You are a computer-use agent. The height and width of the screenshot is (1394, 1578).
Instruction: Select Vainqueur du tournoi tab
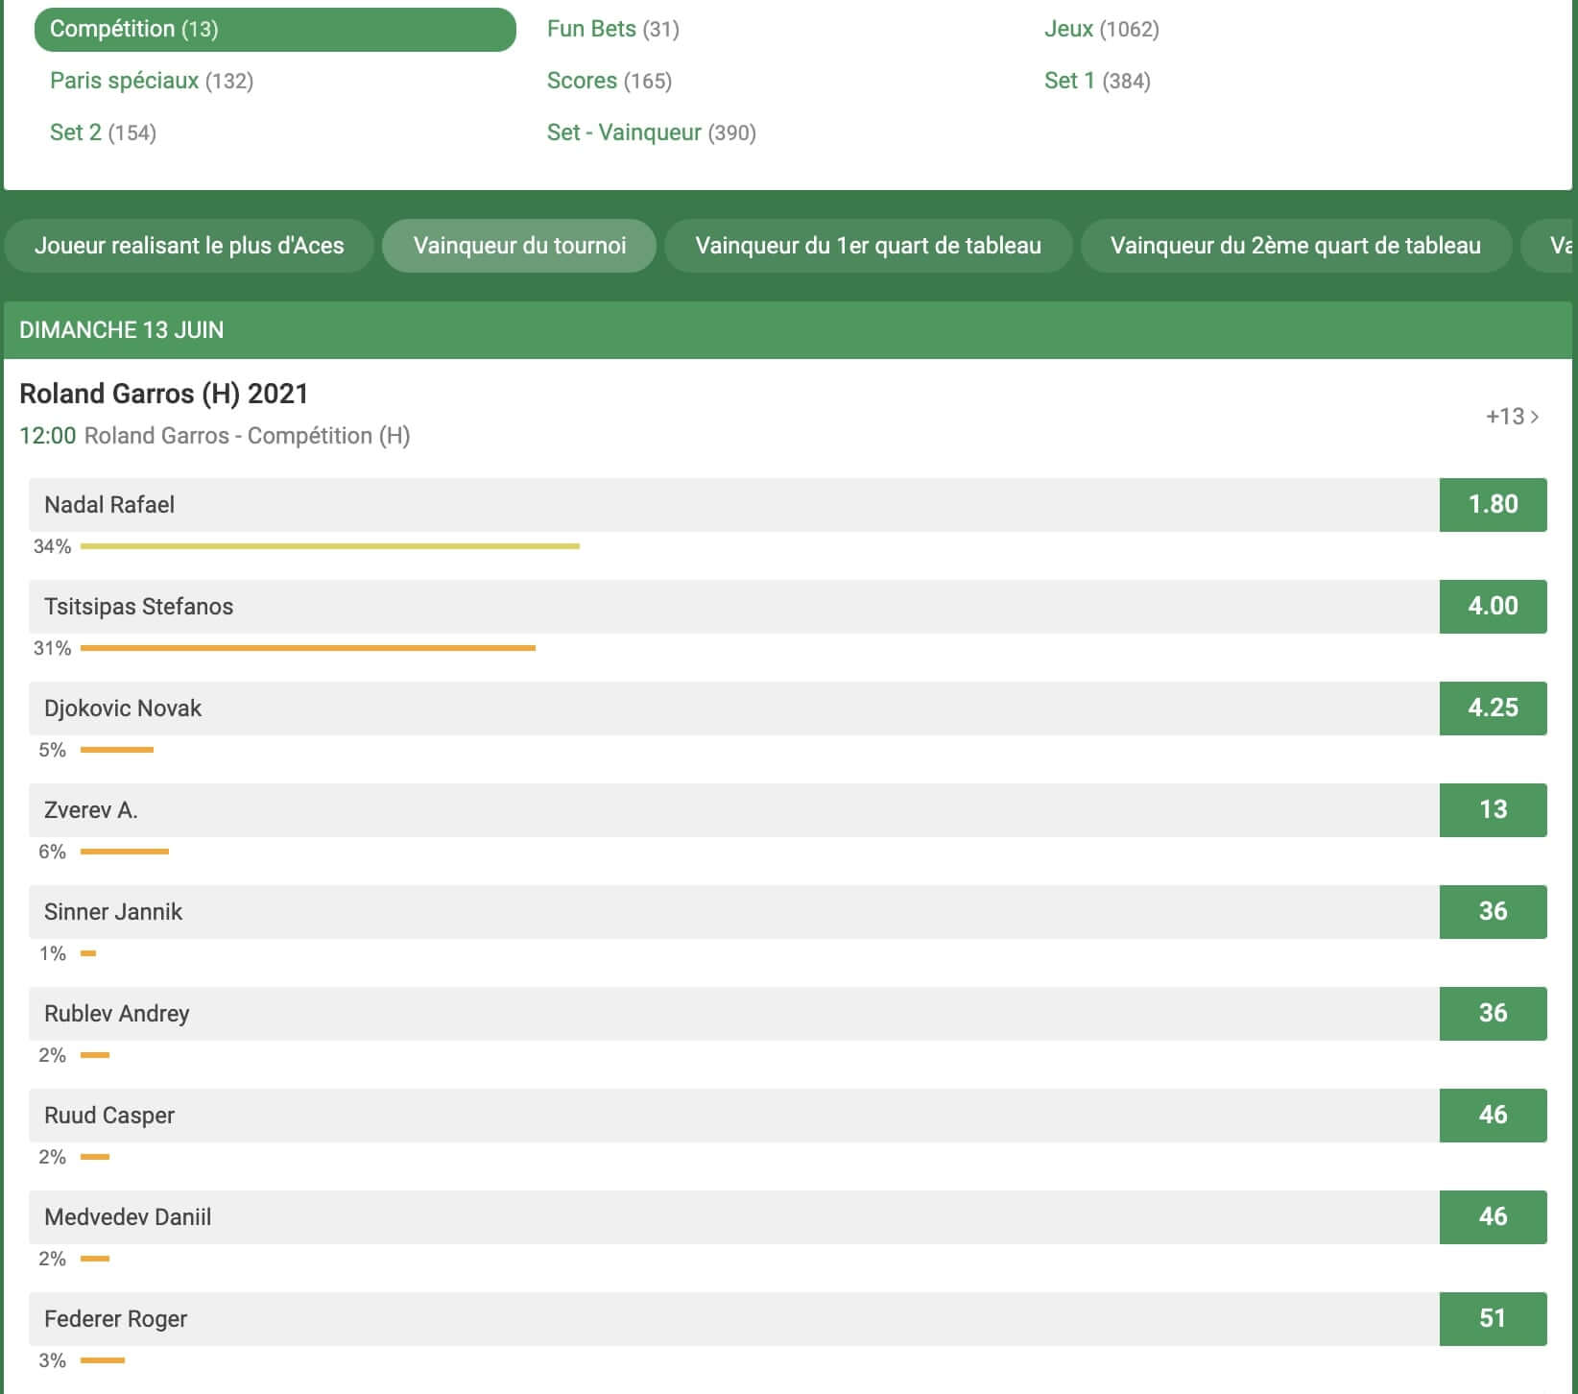point(519,246)
